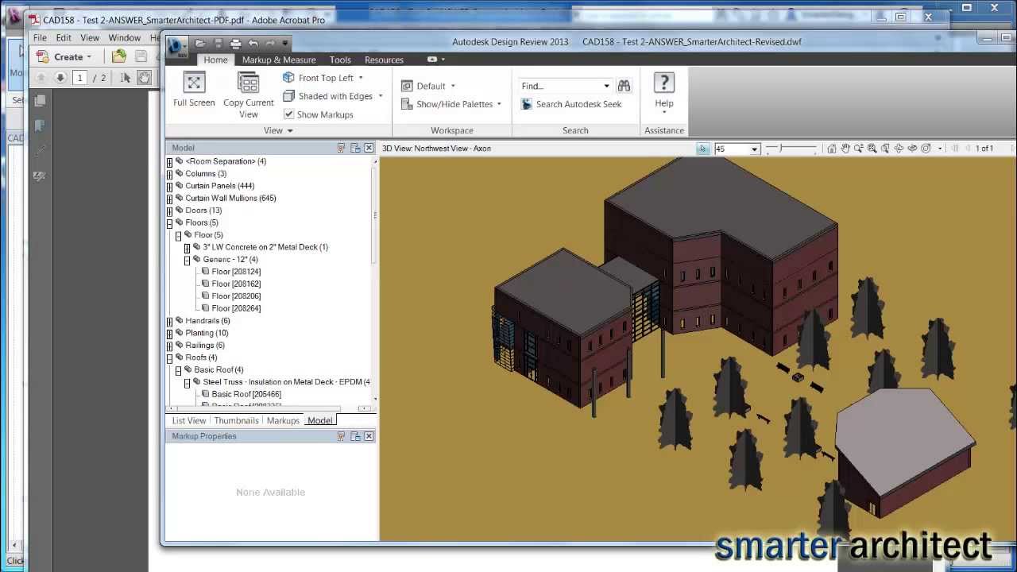Screen dimensions: 1017x572
Task: Open the Window menu in Acrobat Pro
Action: click(x=125, y=37)
